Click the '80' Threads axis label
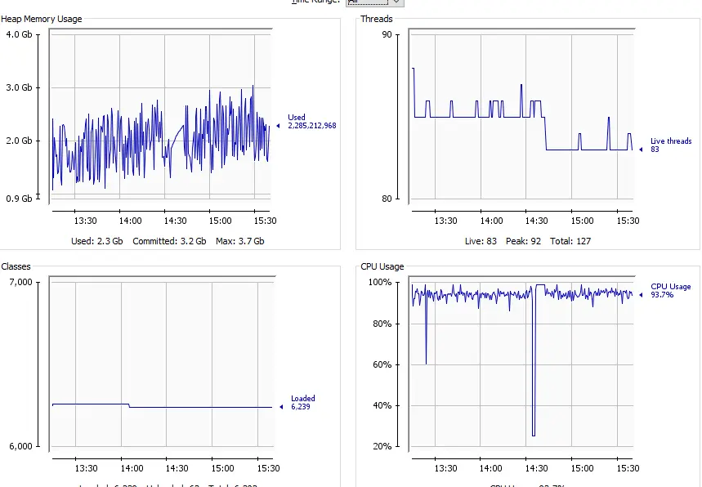This screenshot has width=702, height=487. click(387, 199)
